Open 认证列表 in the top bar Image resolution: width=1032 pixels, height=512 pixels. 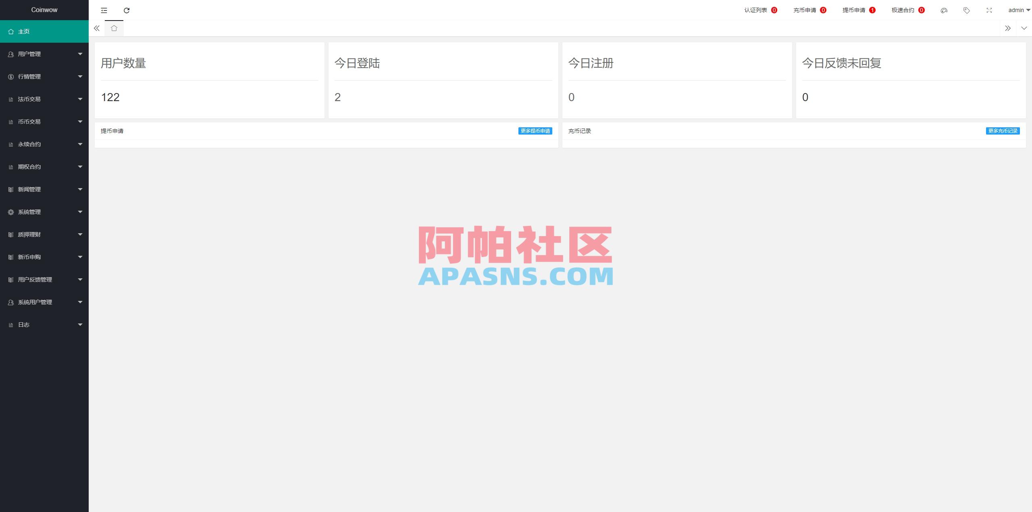coord(761,10)
